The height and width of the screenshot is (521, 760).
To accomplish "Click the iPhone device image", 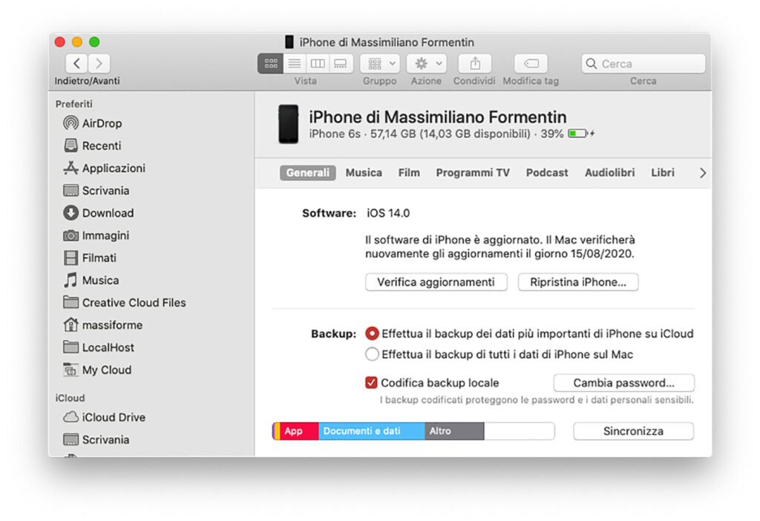I will (x=289, y=124).
